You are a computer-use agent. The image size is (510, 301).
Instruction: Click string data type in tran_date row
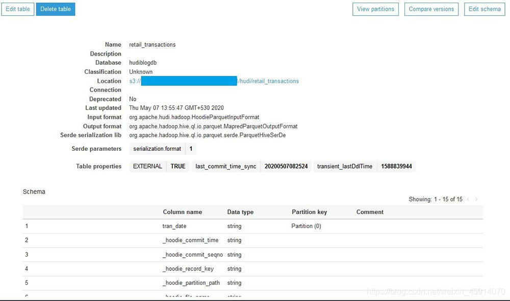(x=234, y=226)
